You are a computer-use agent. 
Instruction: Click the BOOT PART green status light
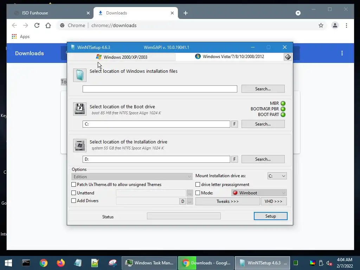283,115
